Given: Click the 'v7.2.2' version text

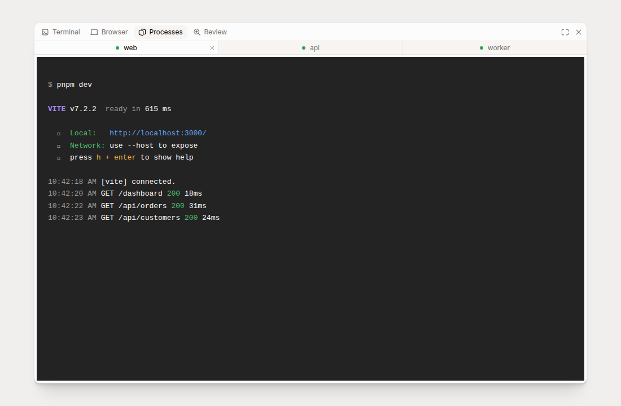Looking at the screenshot, I should point(83,109).
